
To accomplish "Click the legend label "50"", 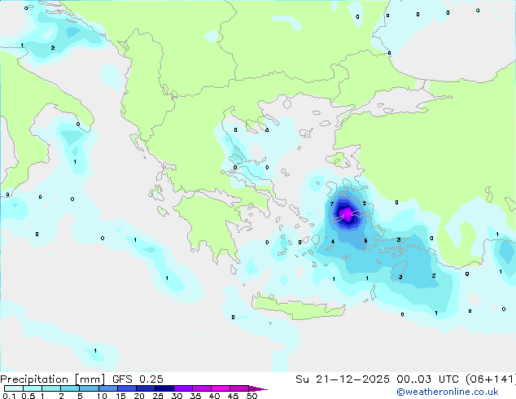I will pos(251,396).
